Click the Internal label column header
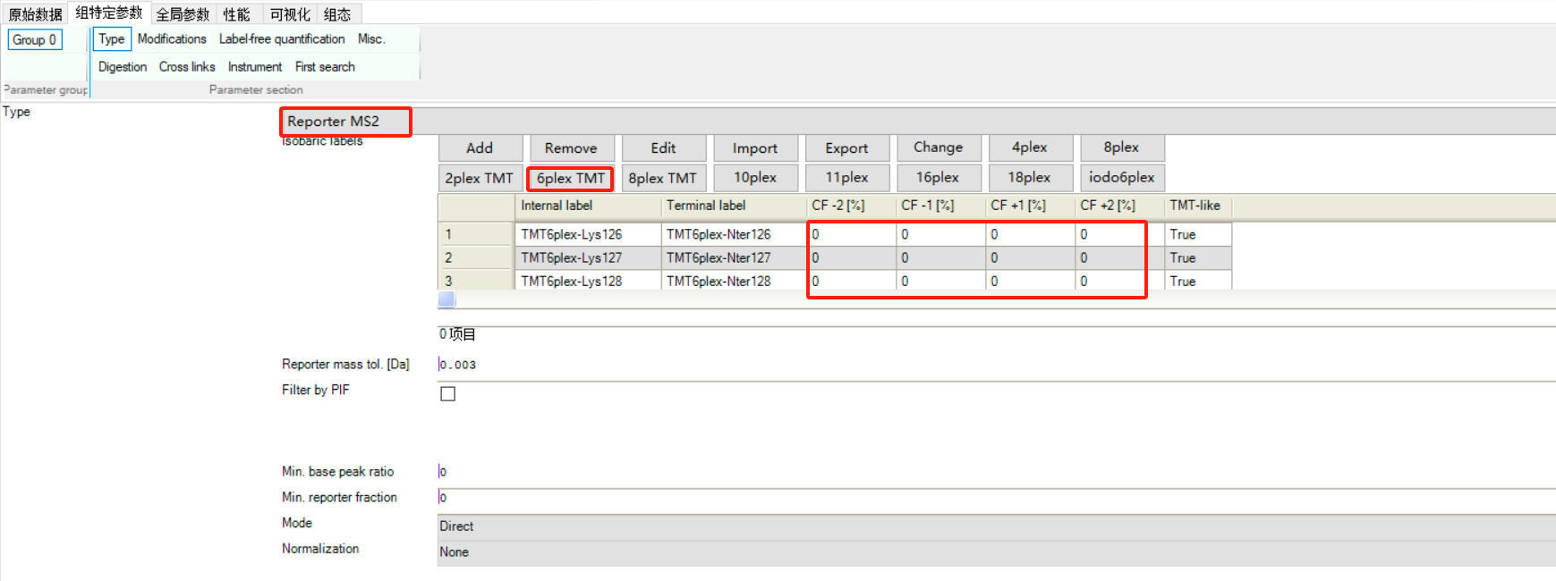 pos(588,206)
